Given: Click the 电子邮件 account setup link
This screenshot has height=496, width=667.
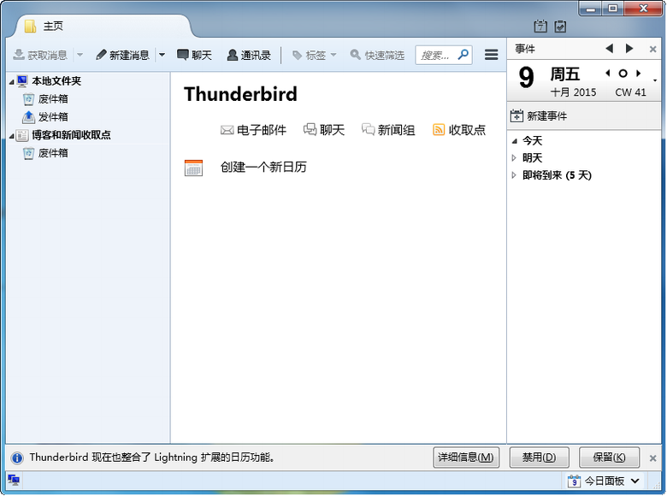Looking at the screenshot, I should [x=253, y=130].
